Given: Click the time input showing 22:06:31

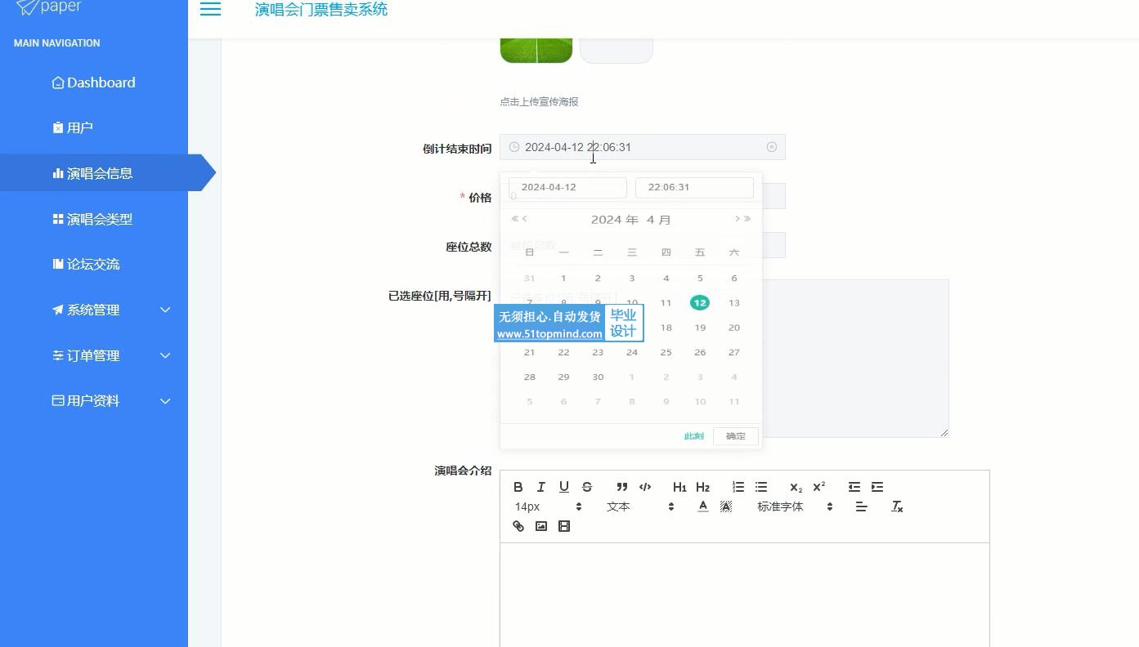Looking at the screenshot, I should pyautogui.click(x=694, y=187).
